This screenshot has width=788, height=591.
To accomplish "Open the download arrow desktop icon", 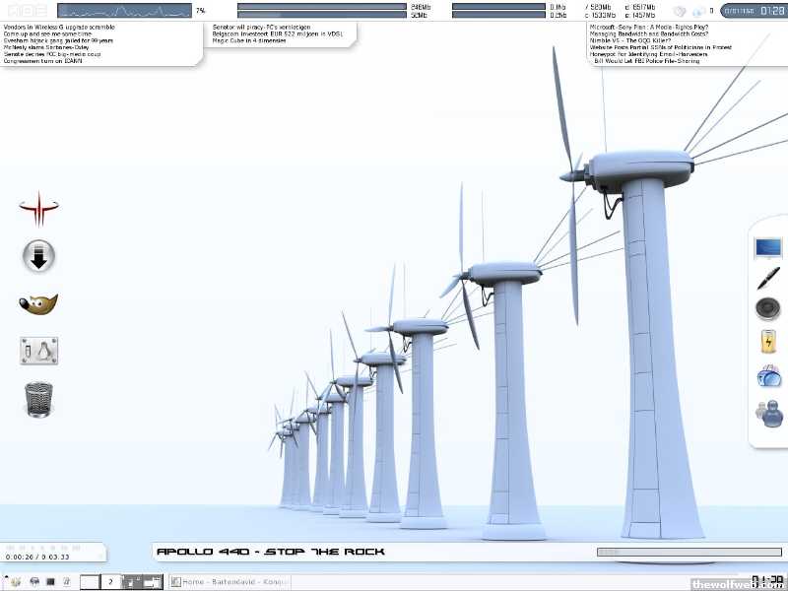I will pyautogui.click(x=38, y=257).
